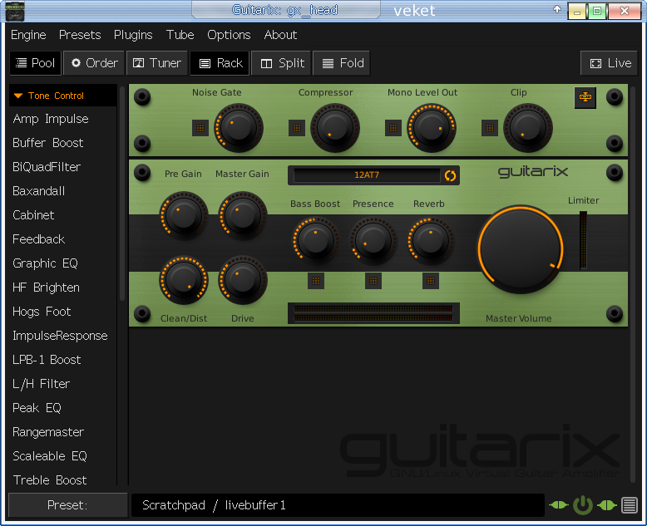The height and width of the screenshot is (526, 647).
Task: Enable the Bass Boost switch
Action: tap(316, 281)
